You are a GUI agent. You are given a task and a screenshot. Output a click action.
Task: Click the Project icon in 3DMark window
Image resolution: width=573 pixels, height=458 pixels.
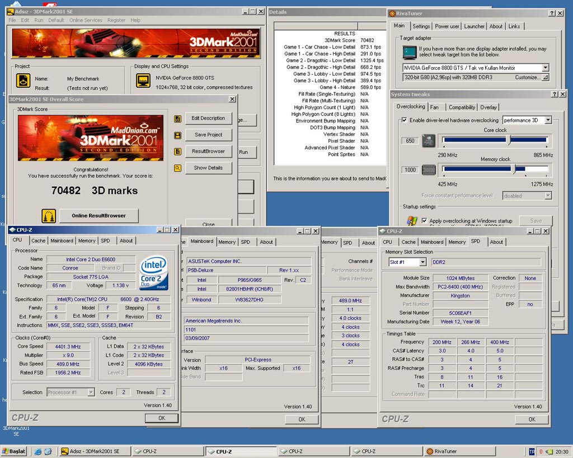(x=24, y=80)
